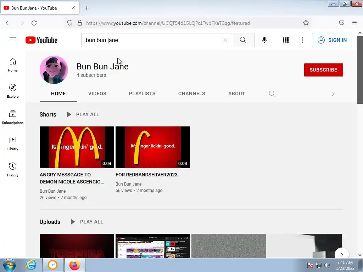Viewport: 363px width, 272px height.
Task: Open the Windows Start menu
Action: tap(10, 265)
